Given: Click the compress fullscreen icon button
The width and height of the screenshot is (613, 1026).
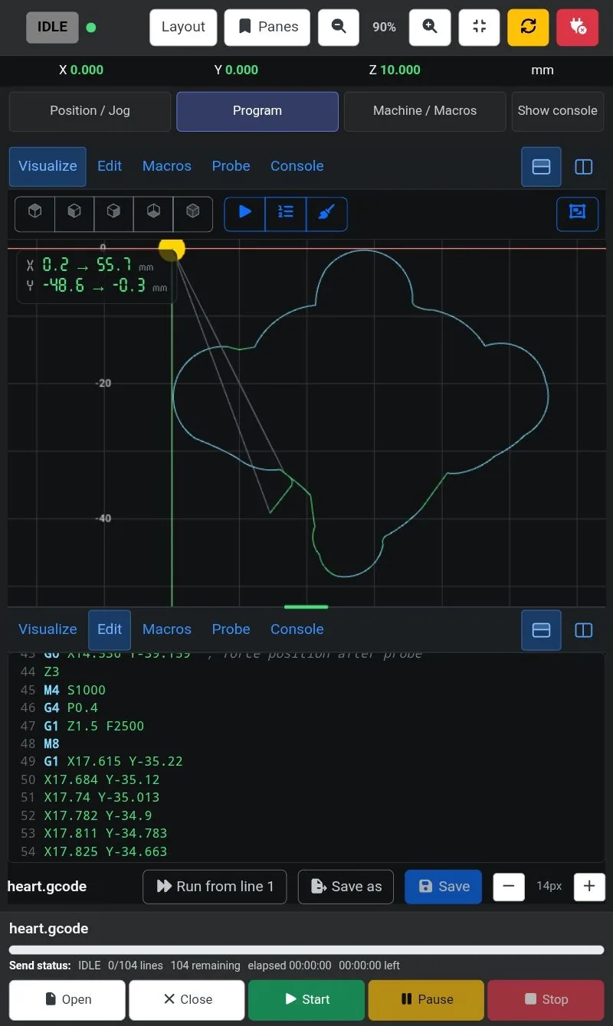Looking at the screenshot, I should pyautogui.click(x=479, y=27).
